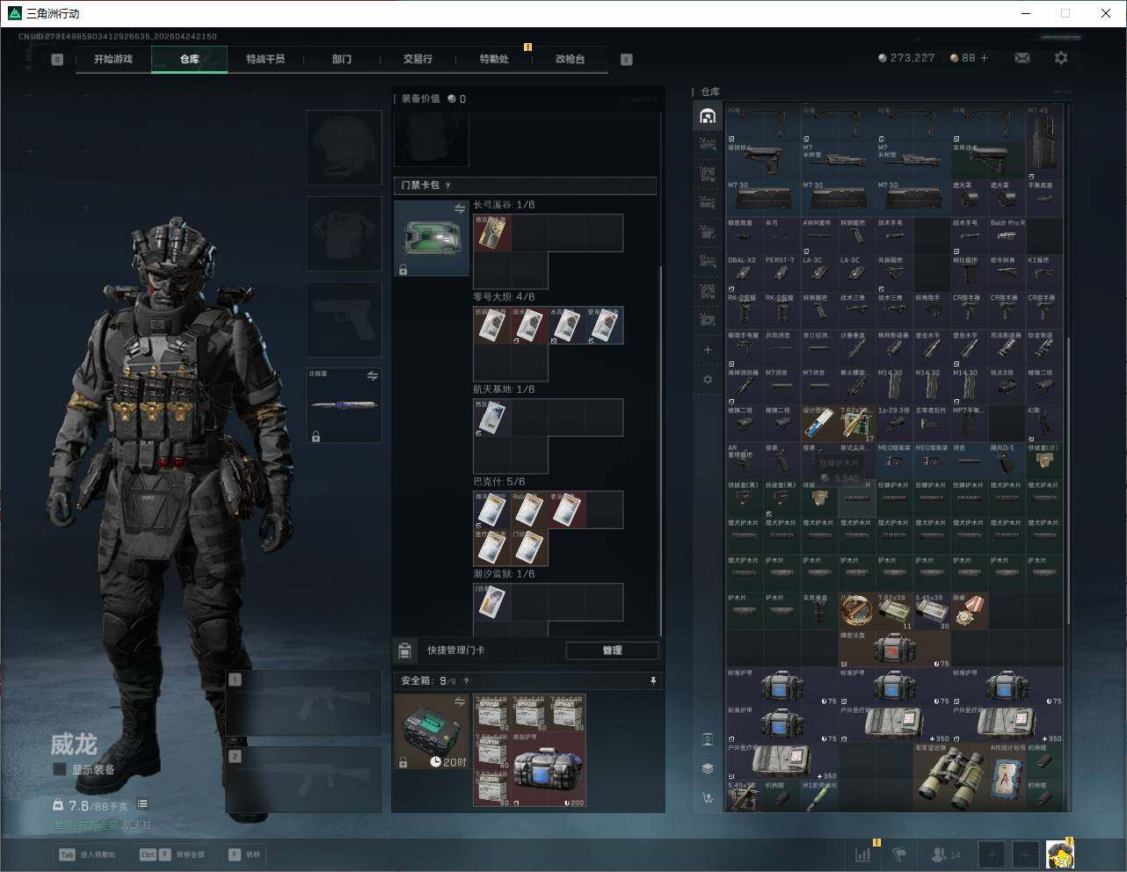
Task: Click the 门禁卡包 key card case thumbnail
Action: click(431, 239)
